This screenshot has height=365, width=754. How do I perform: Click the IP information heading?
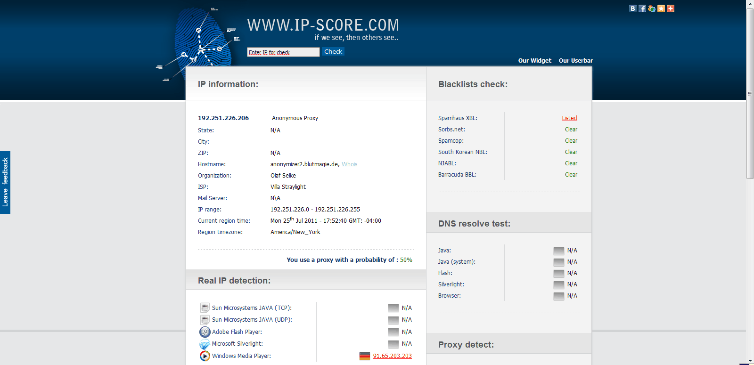[228, 84]
